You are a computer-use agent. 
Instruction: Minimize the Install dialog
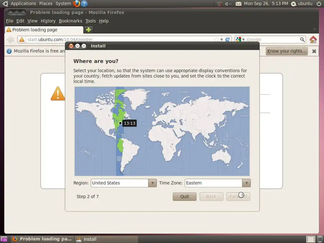[x=78, y=46]
